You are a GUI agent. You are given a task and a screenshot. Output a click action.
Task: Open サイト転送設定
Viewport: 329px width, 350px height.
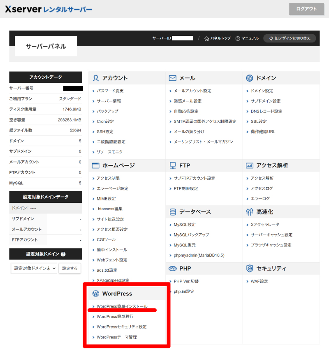(110, 219)
